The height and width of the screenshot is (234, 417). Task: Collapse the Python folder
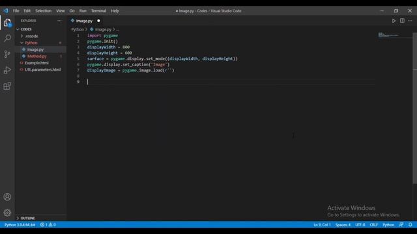[31, 43]
